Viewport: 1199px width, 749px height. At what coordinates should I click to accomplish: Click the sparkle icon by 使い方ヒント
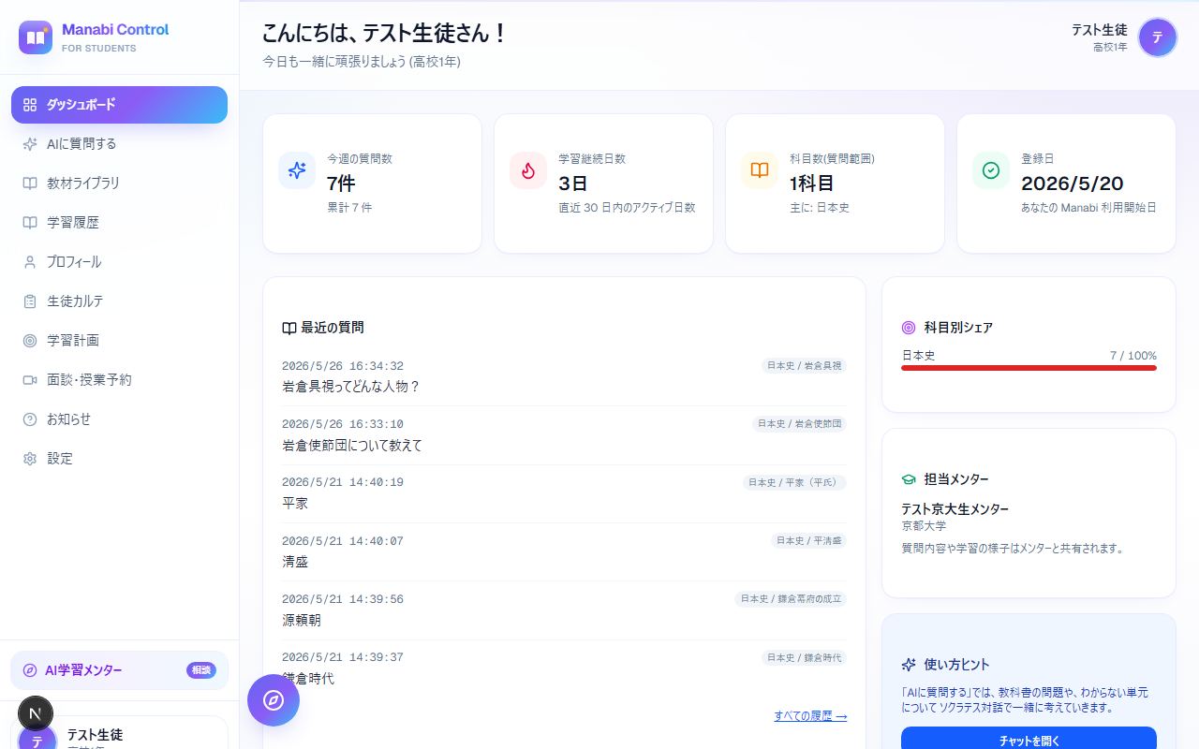tap(909, 665)
